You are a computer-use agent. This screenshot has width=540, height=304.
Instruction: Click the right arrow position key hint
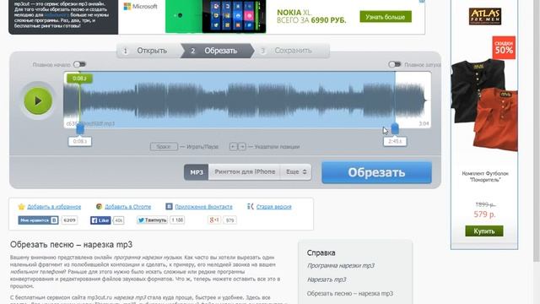point(242,146)
